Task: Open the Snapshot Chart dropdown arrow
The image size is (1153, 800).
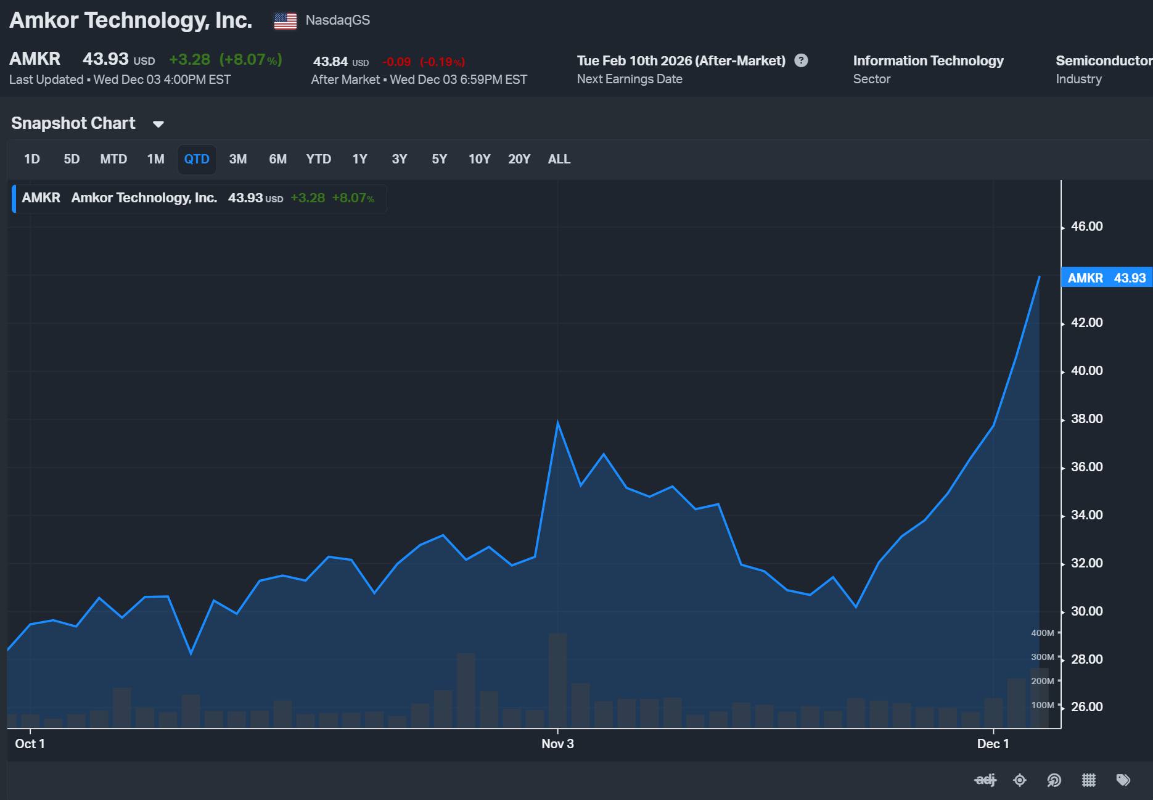Action: [x=158, y=124]
